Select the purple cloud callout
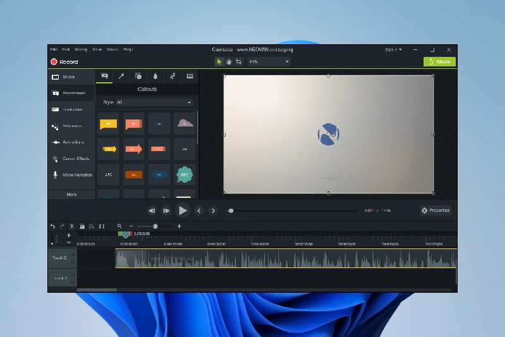Screen dimensions: 505x337 184,124
